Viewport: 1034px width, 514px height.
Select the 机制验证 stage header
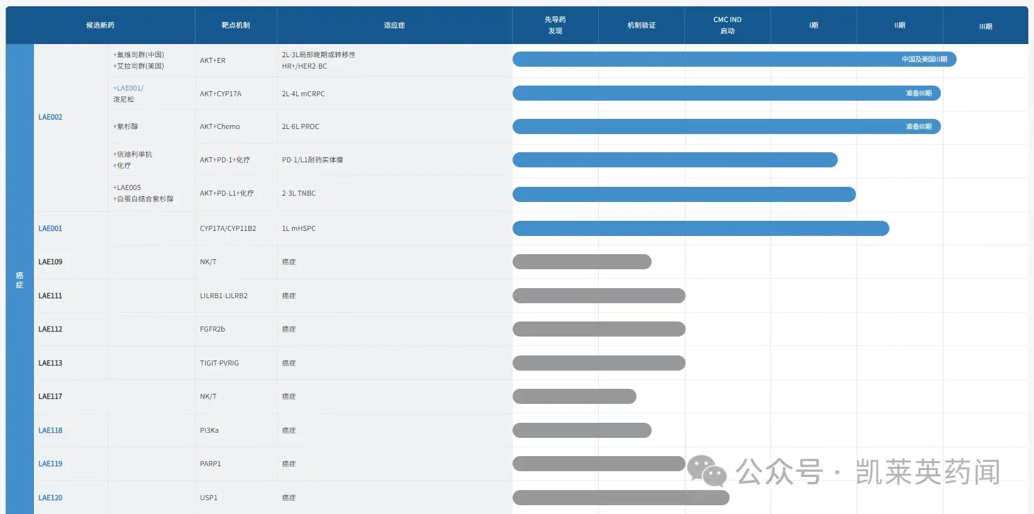pyautogui.click(x=642, y=25)
